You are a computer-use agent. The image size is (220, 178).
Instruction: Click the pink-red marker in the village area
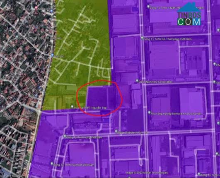point(36,7)
